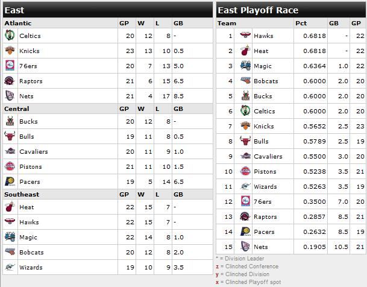Click Wizards name in Playoff Race row 11
Image resolution: width=367 pixels, height=287 pixels.
click(265, 186)
